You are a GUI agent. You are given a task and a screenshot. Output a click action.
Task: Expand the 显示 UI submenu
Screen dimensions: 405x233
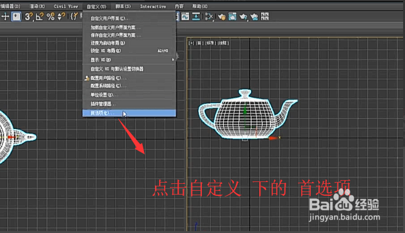pyautogui.click(x=129, y=60)
